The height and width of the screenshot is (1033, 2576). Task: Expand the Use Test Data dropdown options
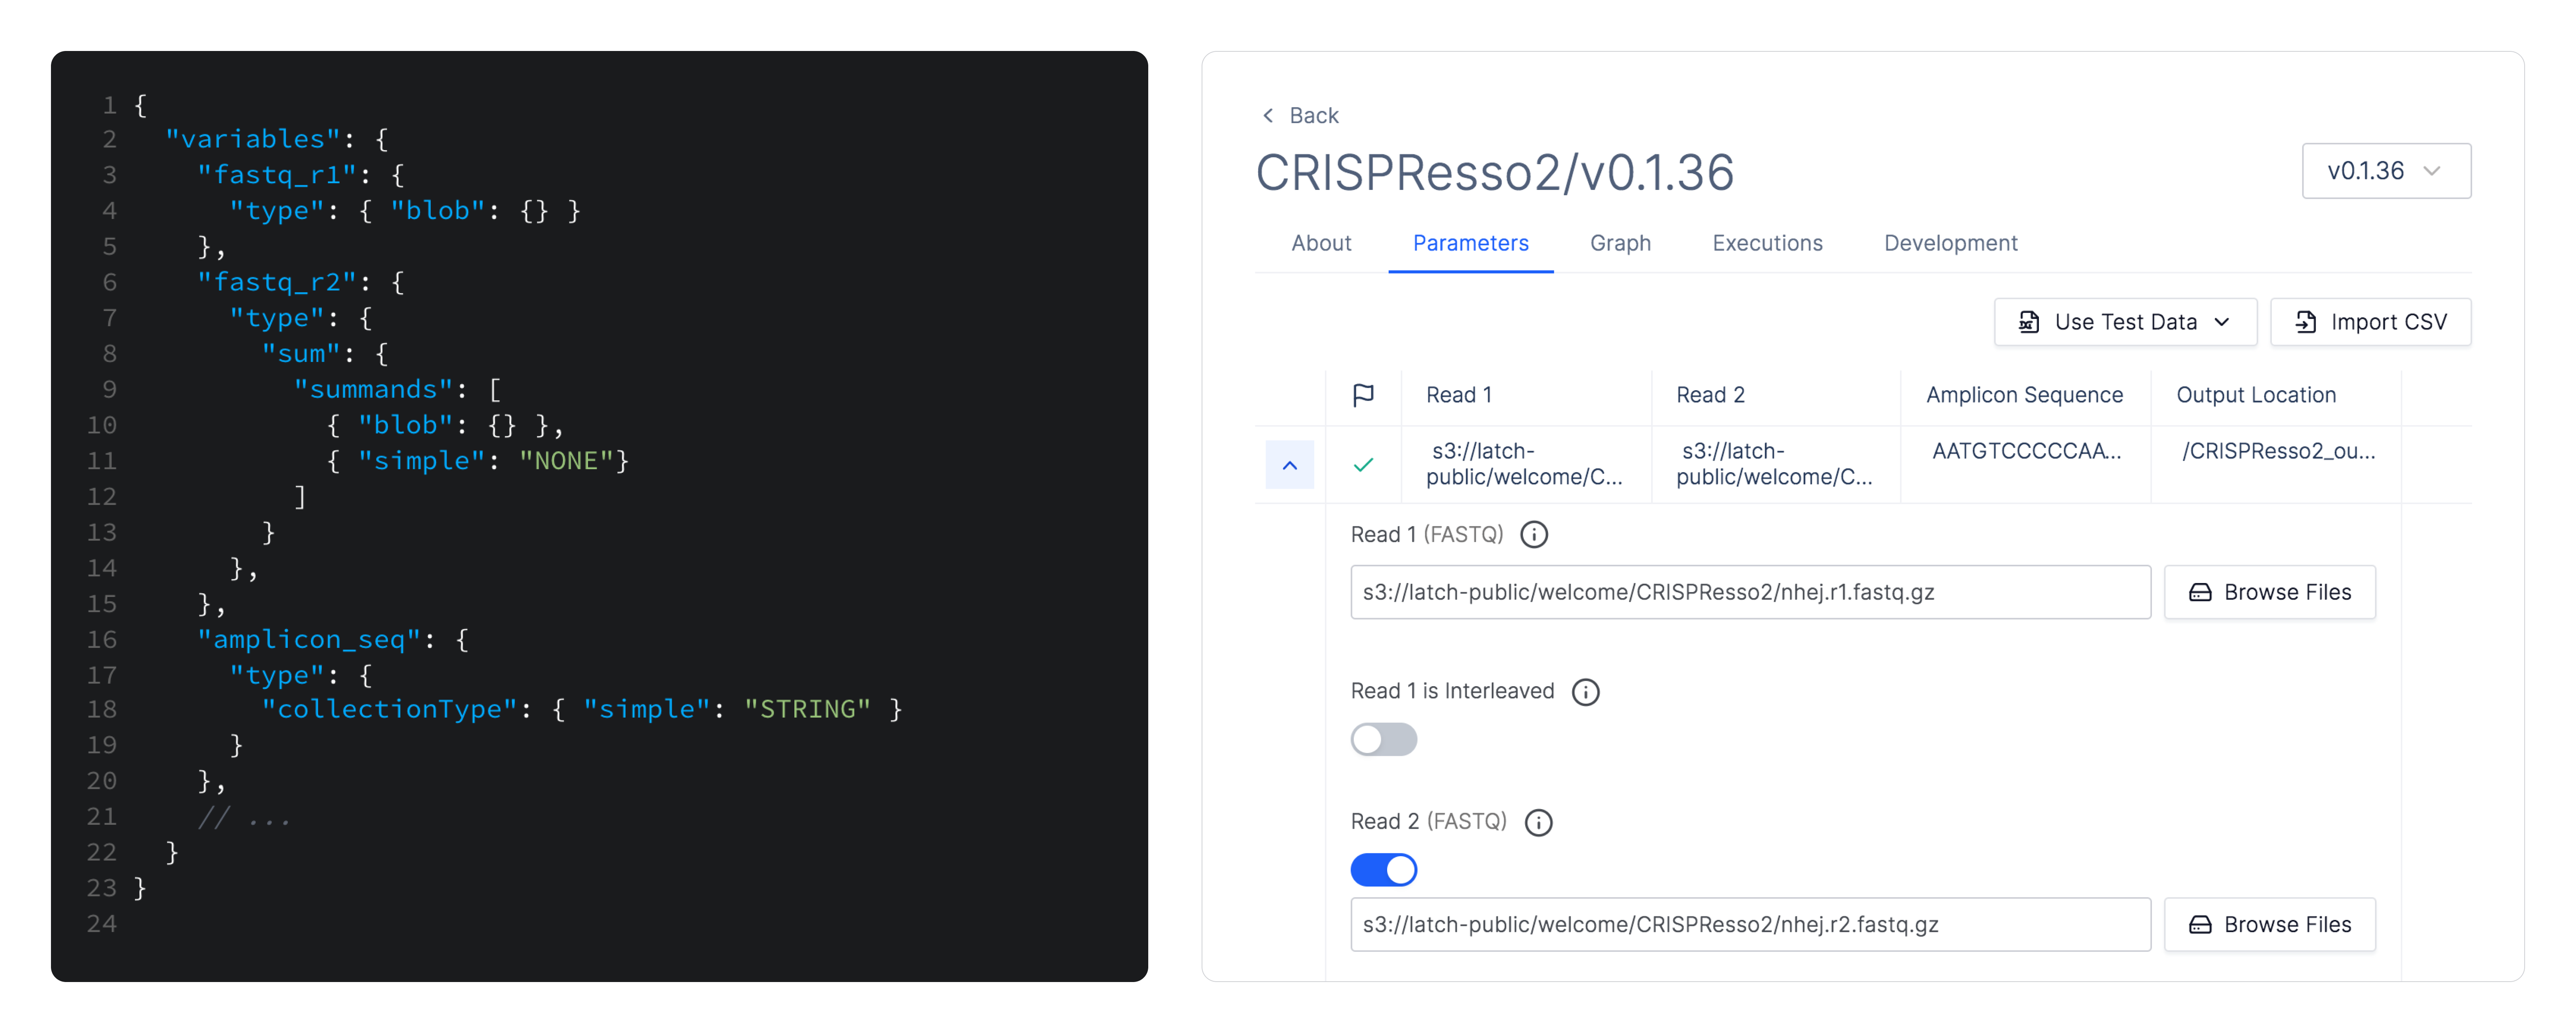tap(2223, 322)
